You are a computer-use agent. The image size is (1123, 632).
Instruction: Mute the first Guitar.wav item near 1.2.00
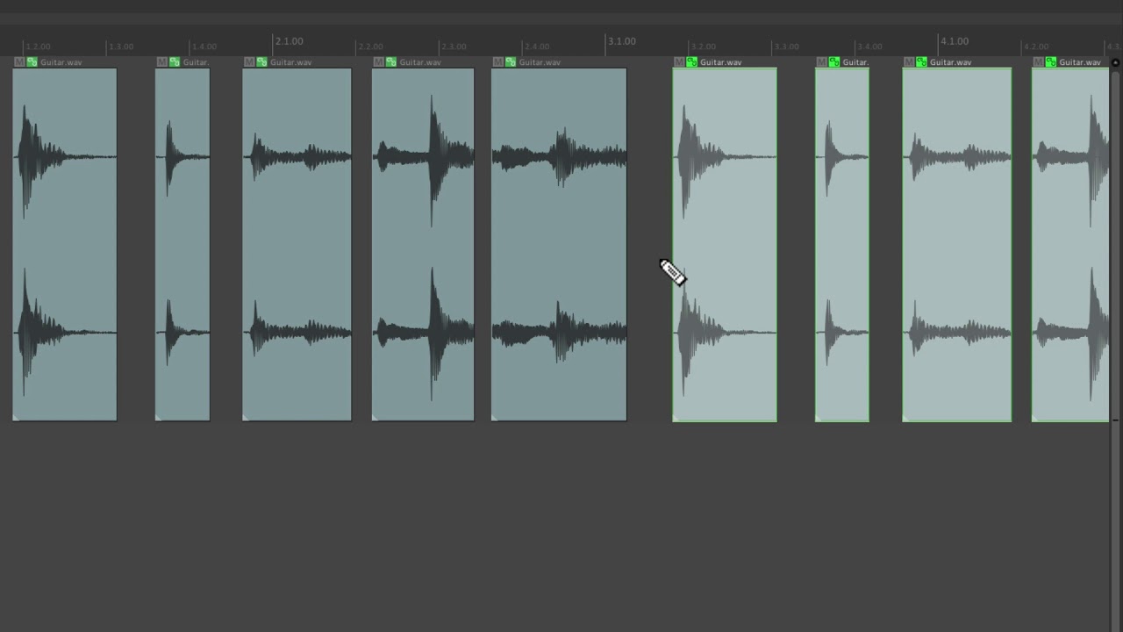tap(19, 62)
